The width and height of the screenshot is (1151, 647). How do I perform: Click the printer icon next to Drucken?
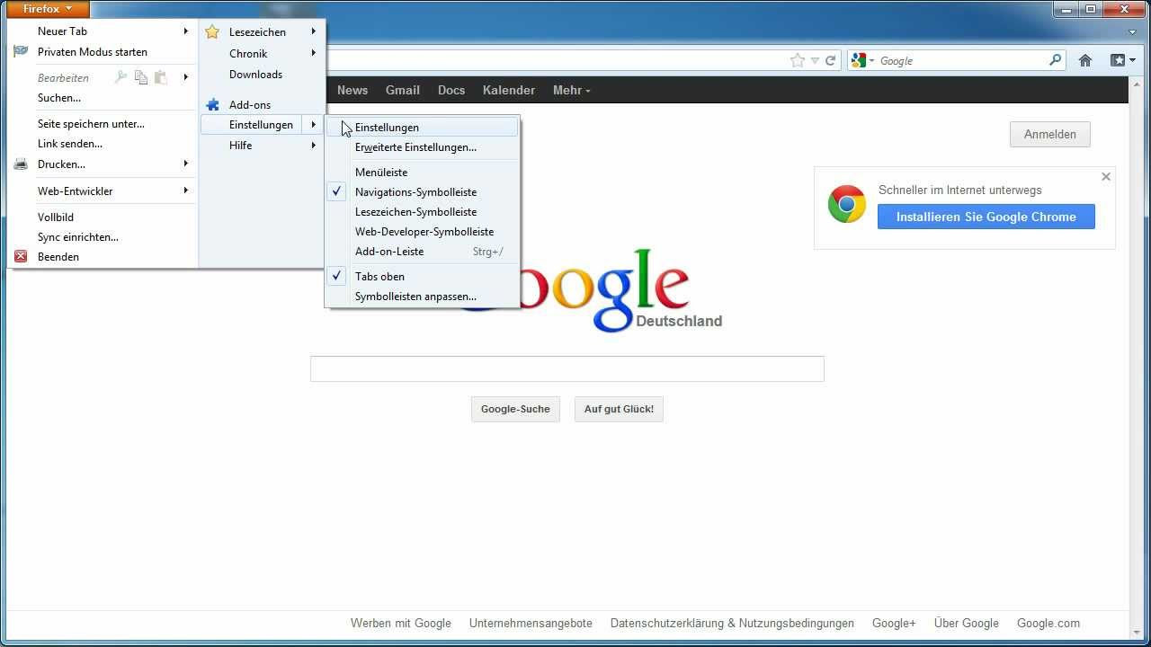pyautogui.click(x=21, y=164)
